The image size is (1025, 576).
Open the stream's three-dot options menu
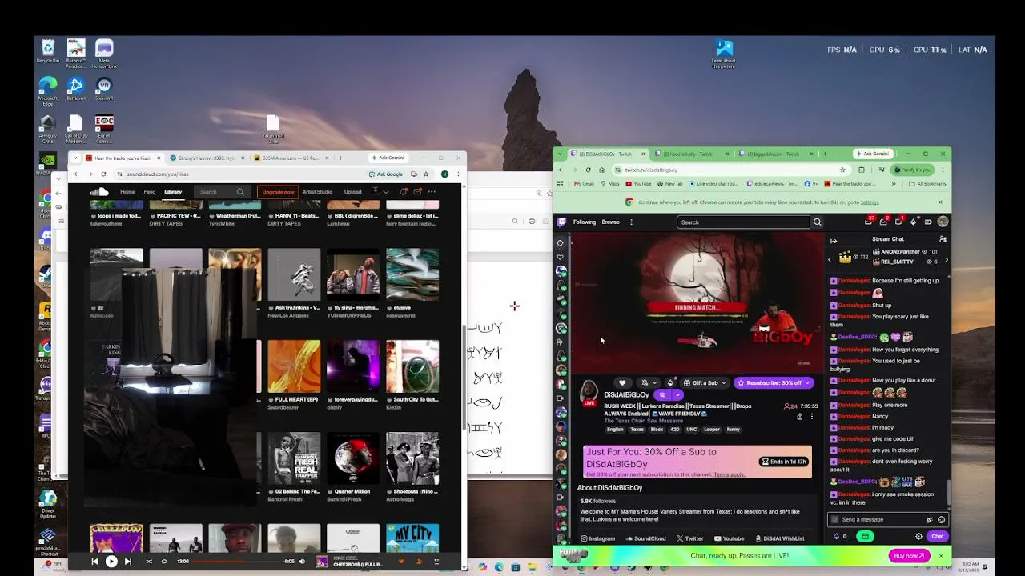tap(811, 416)
